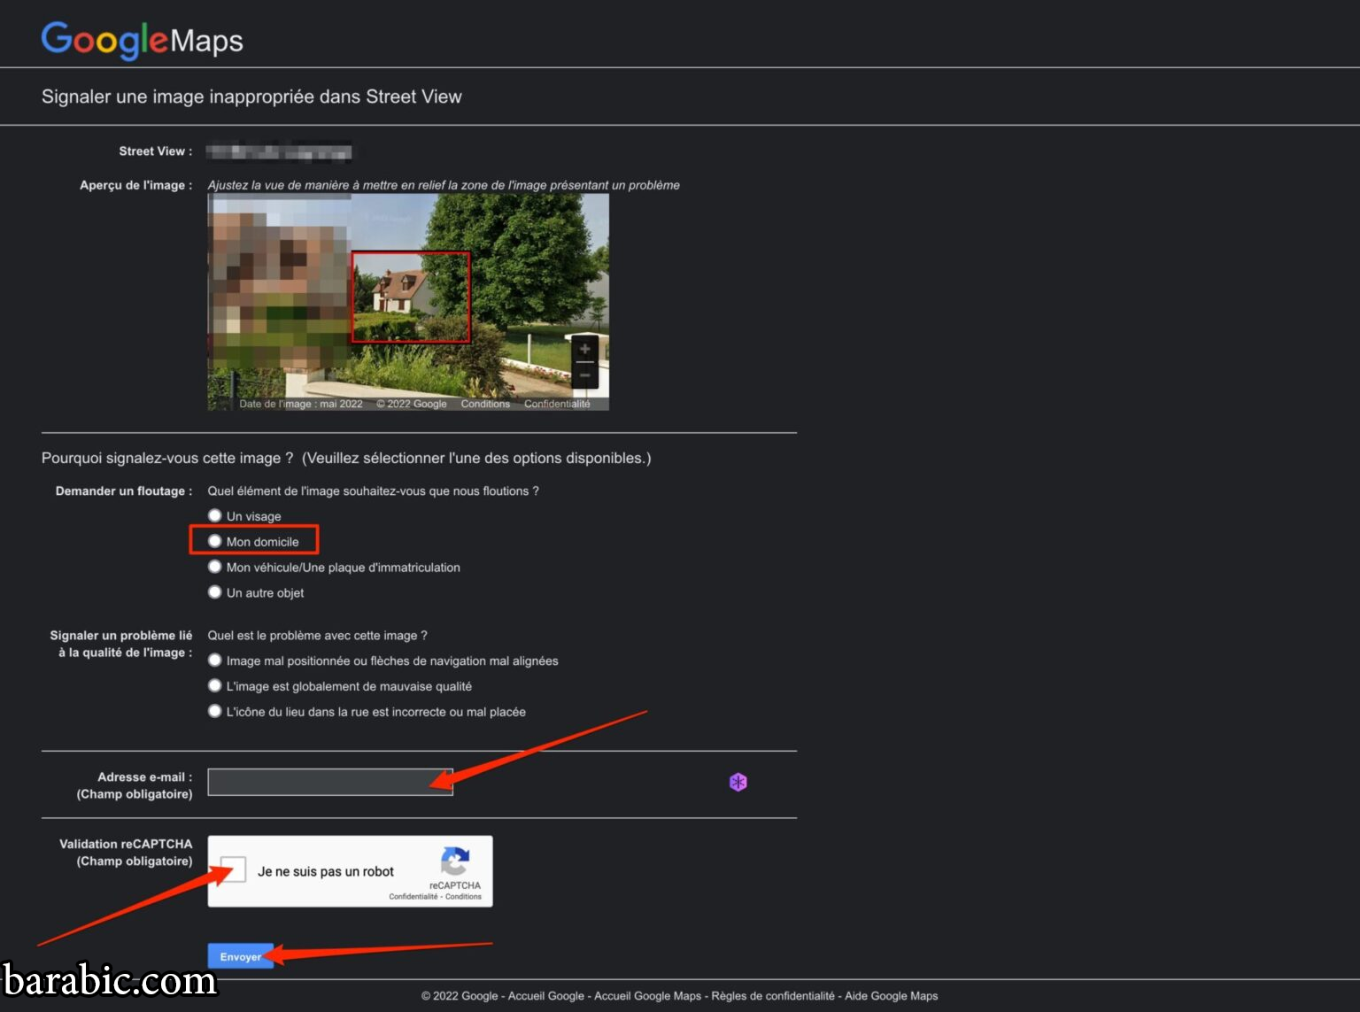Open 'Règles de confidentialité' footer link

pos(773,996)
